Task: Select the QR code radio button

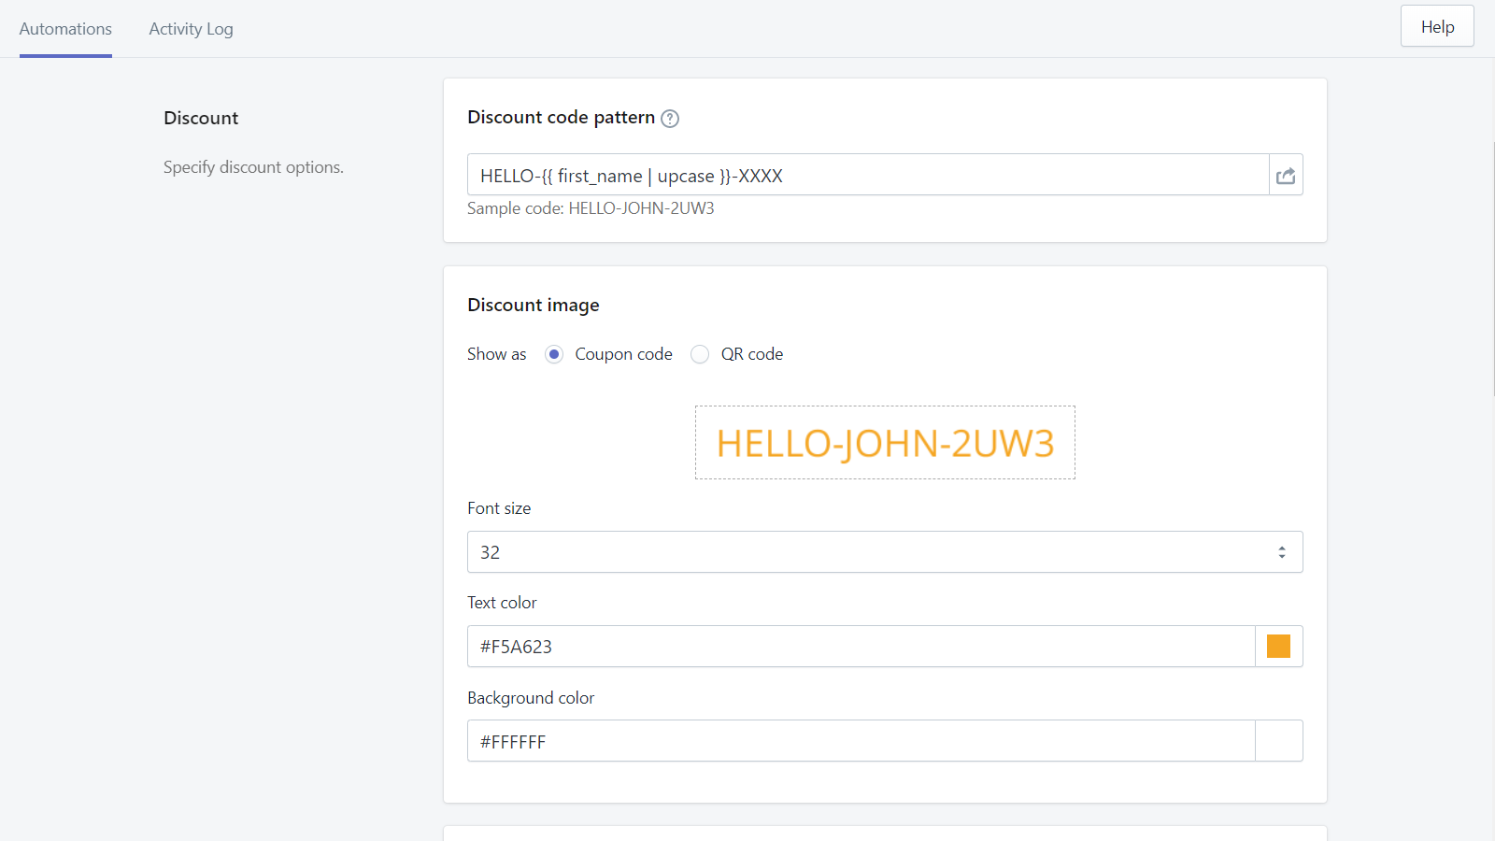Action: click(x=700, y=354)
